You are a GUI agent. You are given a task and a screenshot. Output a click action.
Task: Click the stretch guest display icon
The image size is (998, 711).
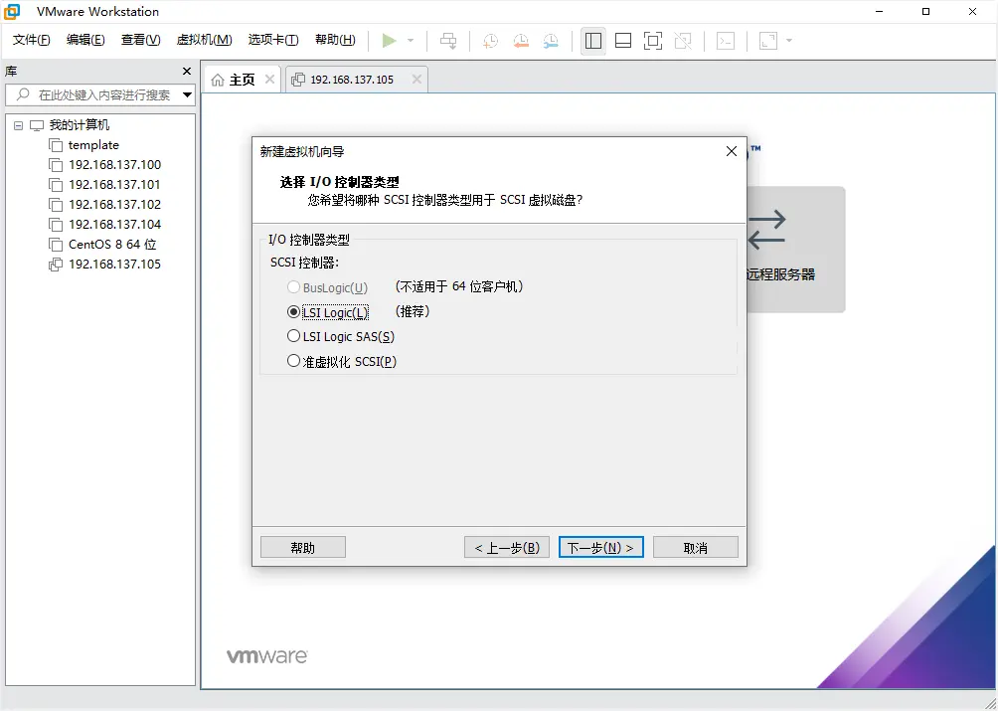pos(768,41)
